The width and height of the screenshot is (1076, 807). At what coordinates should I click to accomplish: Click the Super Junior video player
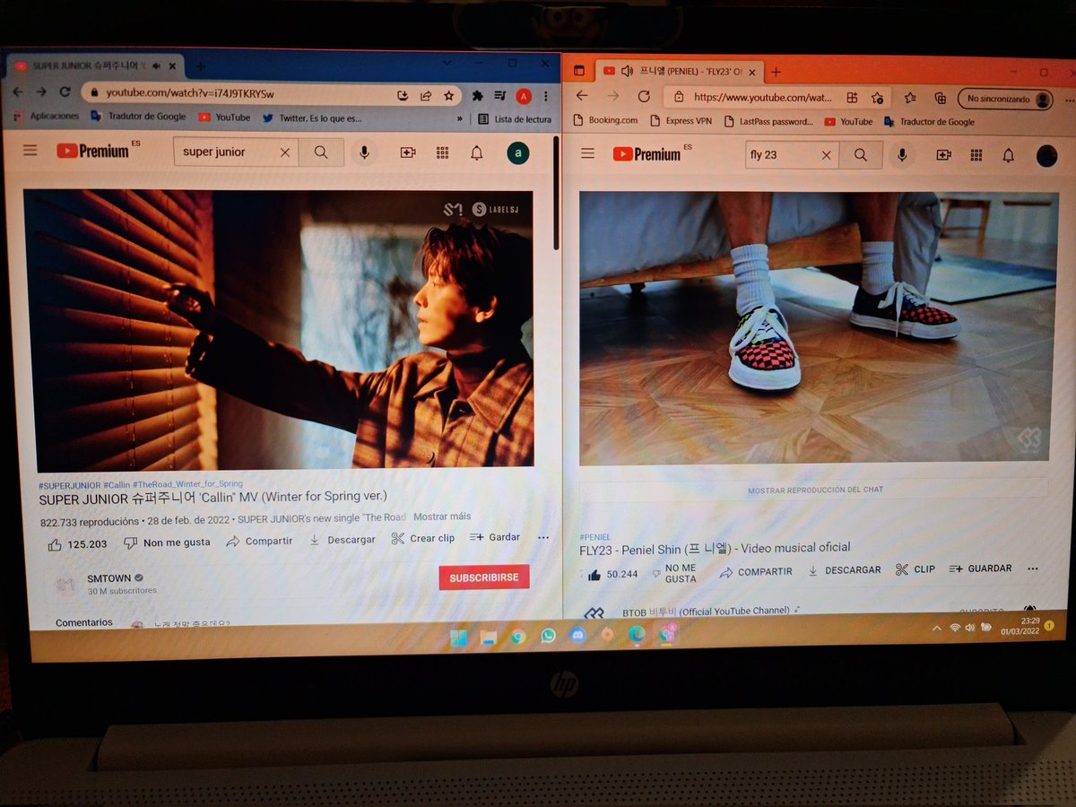[279, 328]
